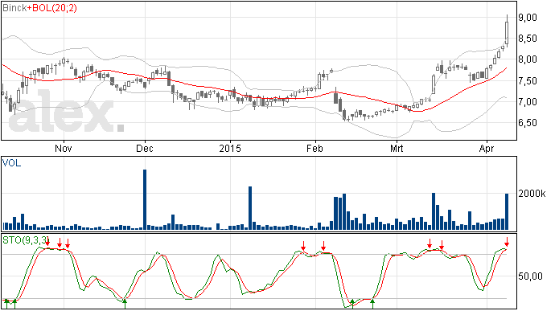Click the 50,00 stochastic axis label
555x311 pixels.
pos(530,276)
